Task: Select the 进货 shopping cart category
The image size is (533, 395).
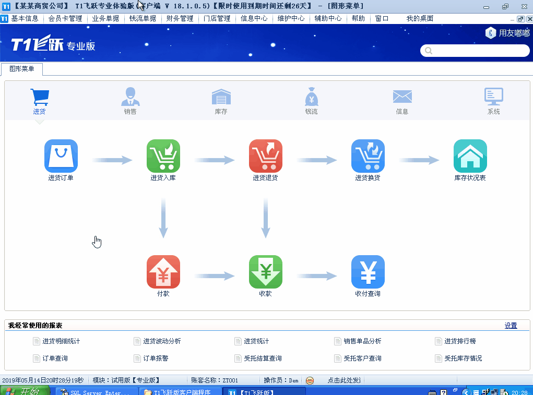Action: pyautogui.click(x=40, y=101)
